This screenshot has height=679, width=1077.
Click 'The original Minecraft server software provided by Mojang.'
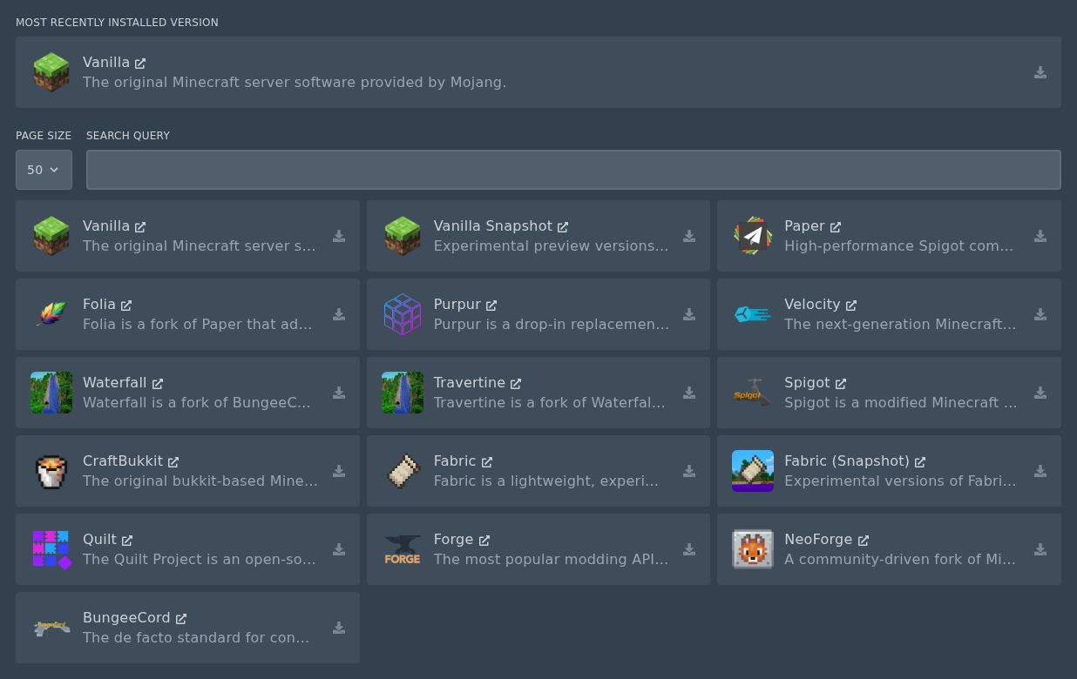pos(295,82)
